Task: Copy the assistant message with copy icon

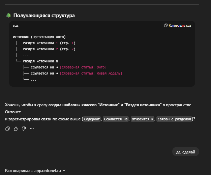Action: (x=7, y=129)
